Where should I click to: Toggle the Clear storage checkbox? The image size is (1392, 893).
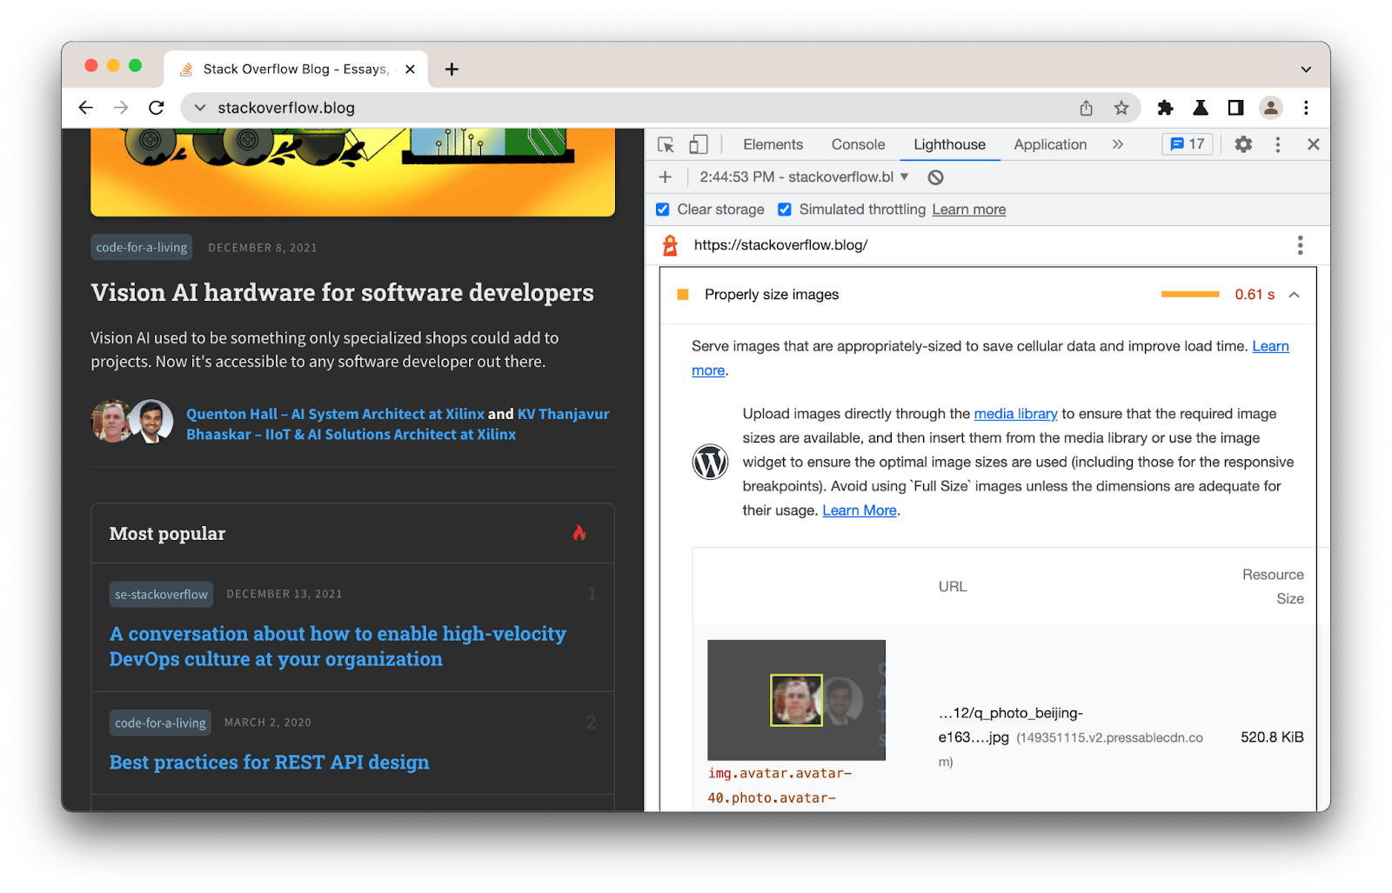click(x=663, y=210)
